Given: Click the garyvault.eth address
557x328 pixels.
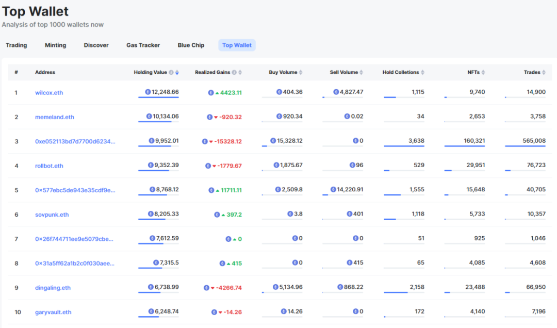Looking at the screenshot, I should 53,313.
